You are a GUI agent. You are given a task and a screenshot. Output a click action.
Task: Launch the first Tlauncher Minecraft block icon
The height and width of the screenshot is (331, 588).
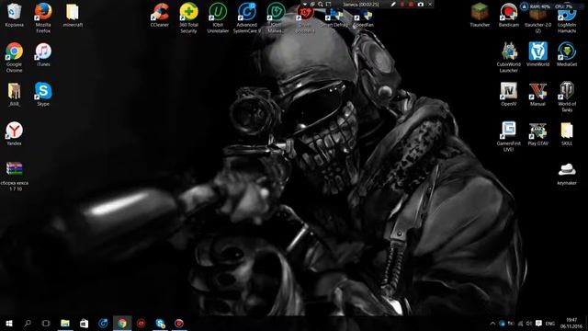click(x=480, y=15)
